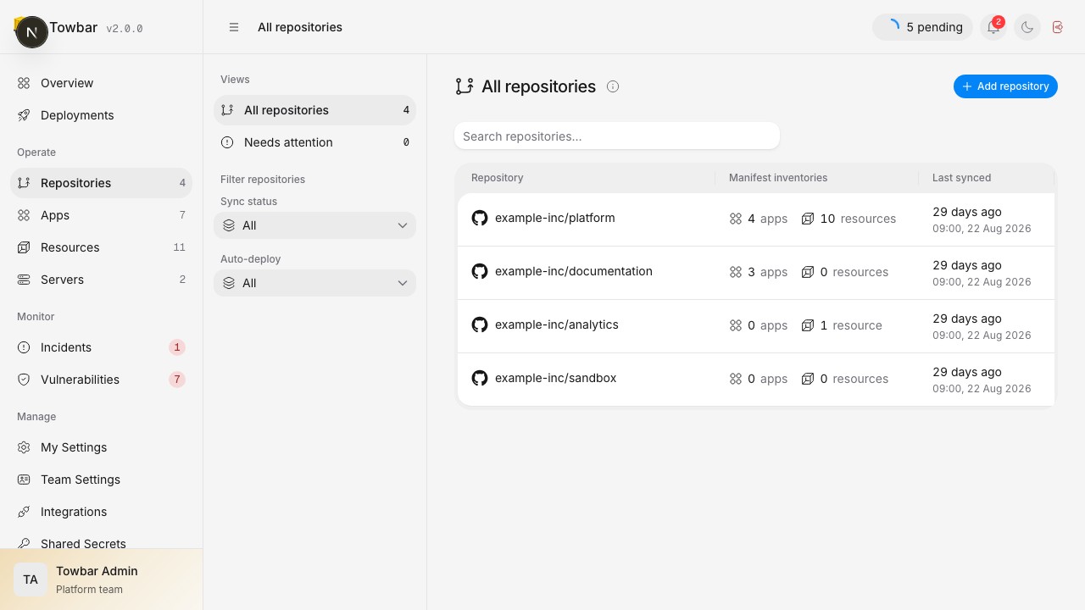Open My Settings
The image size is (1085, 610).
pyautogui.click(x=102, y=447)
